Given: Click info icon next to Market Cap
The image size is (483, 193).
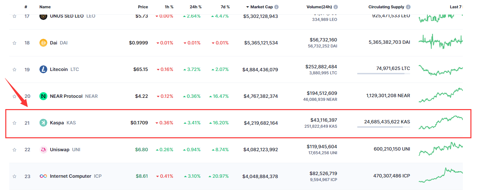Looking at the screenshot, I should tap(276, 7).
